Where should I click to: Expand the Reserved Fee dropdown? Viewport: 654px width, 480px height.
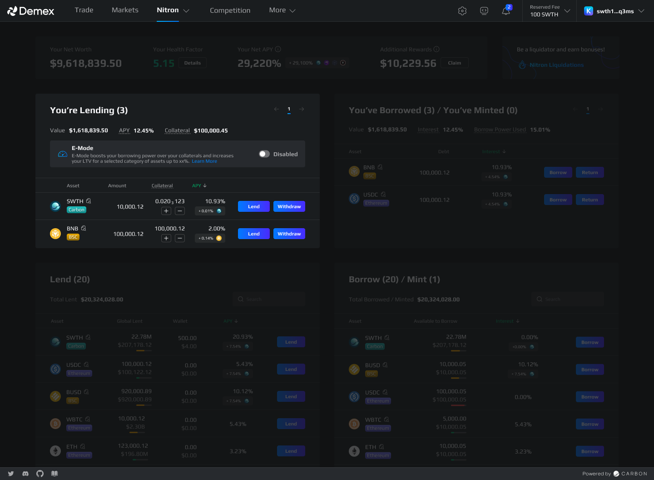click(567, 11)
